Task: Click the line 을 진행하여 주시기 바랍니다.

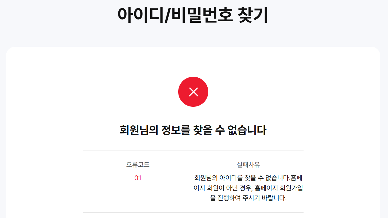Action: click(248, 198)
